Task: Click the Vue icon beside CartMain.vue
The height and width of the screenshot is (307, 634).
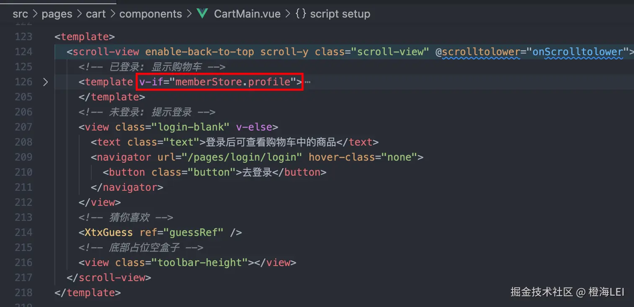Action: click(x=203, y=14)
